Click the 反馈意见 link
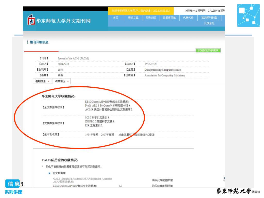This screenshot has width=264, height=198. (209, 23)
